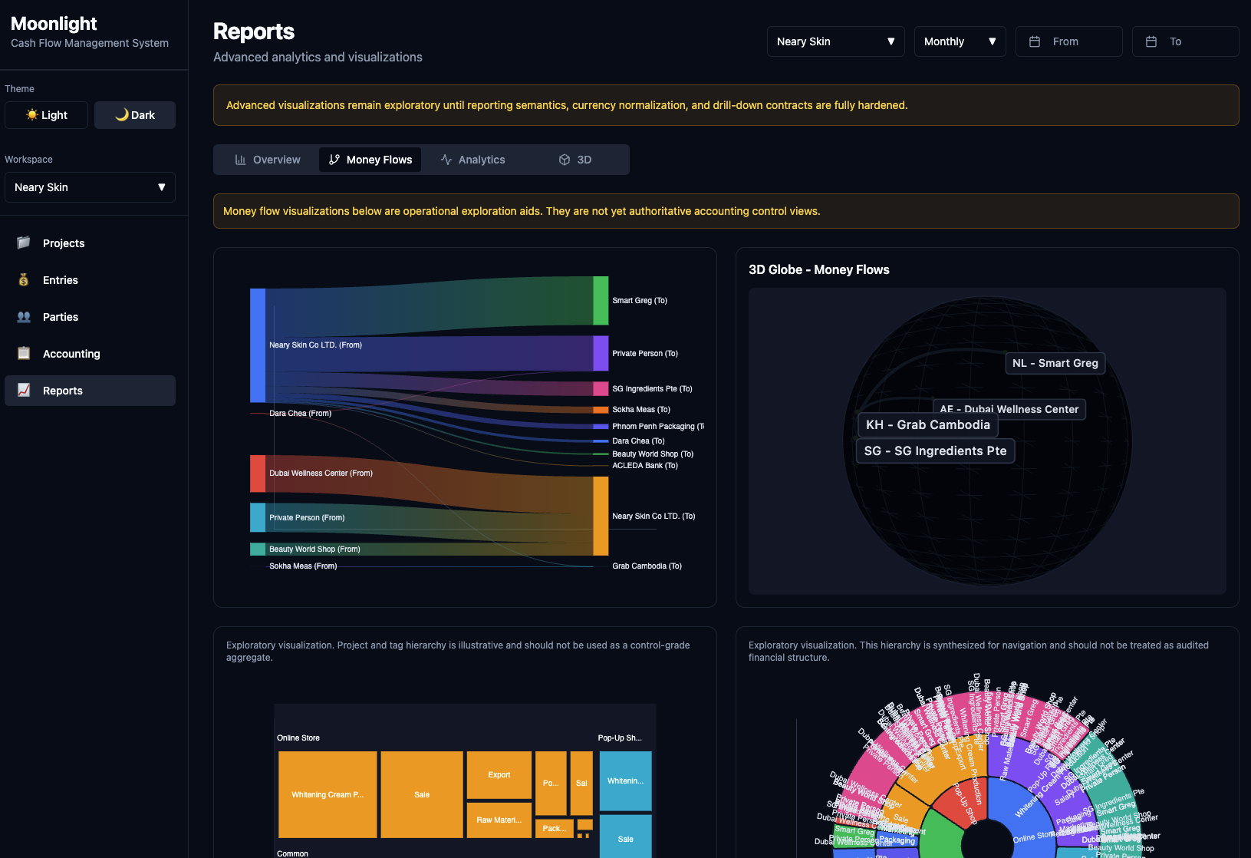Click the 'Dara Chea (From)' sankey label
The height and width of the screenshot is (858, 1251).
(300, 413)
